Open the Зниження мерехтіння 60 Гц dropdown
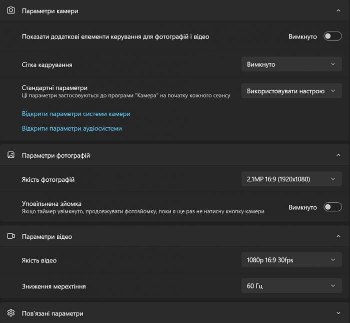This screenshot has width=350, height=323. coord(291,286)
